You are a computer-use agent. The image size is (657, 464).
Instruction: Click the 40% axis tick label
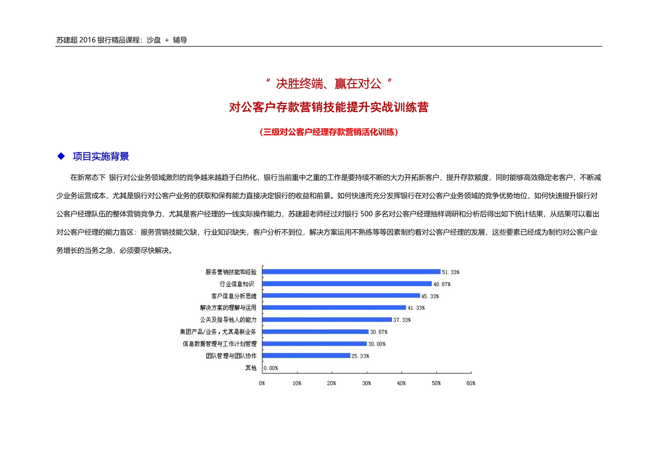[x=401, y=383]
